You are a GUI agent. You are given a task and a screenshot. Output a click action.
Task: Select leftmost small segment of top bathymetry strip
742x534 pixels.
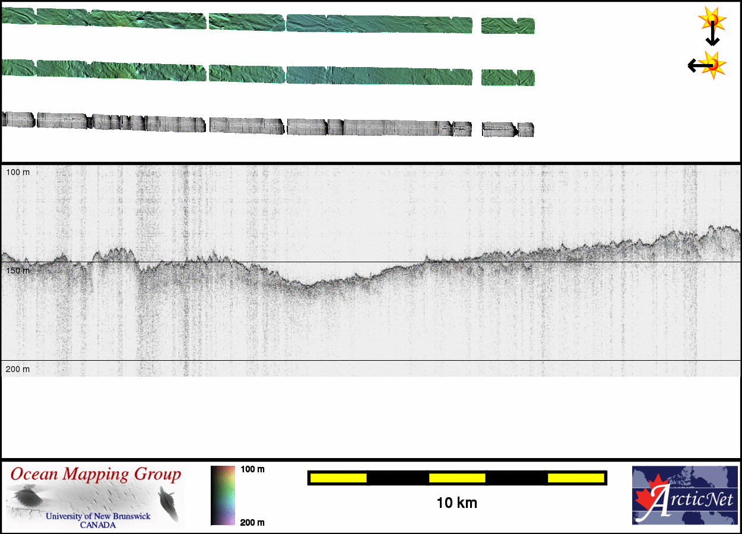[18, 16]
